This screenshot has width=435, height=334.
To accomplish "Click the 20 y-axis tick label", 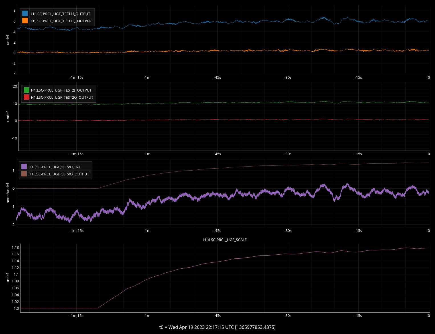I will [x=15, y=86].
